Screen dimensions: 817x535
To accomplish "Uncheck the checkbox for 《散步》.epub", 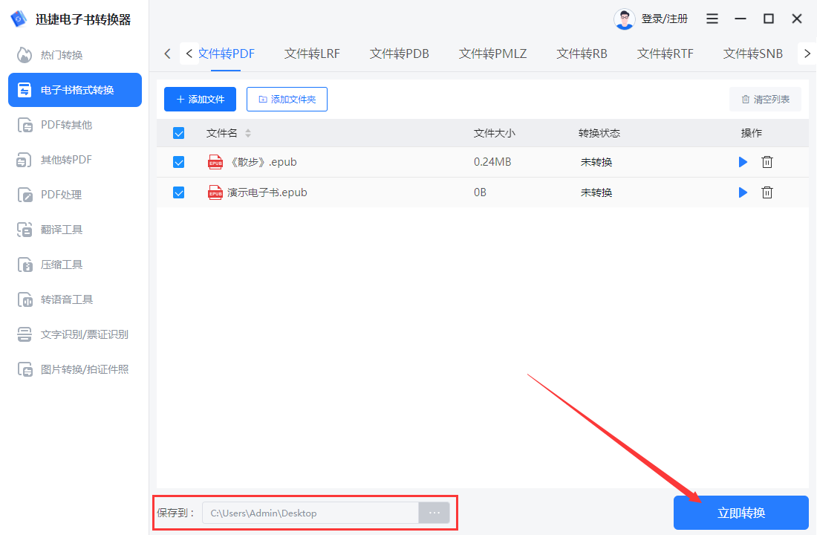I will 178,161.
